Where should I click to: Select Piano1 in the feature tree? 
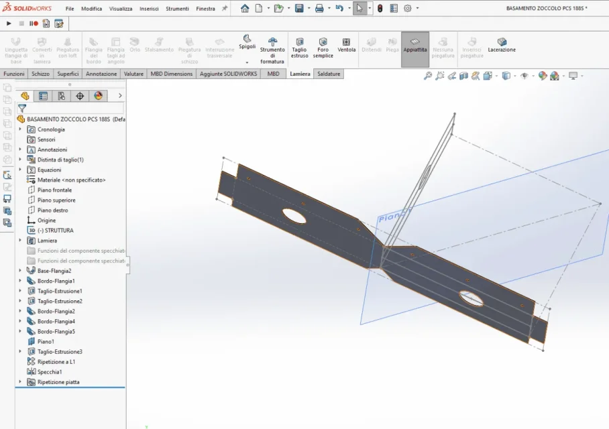click(46, 341)
